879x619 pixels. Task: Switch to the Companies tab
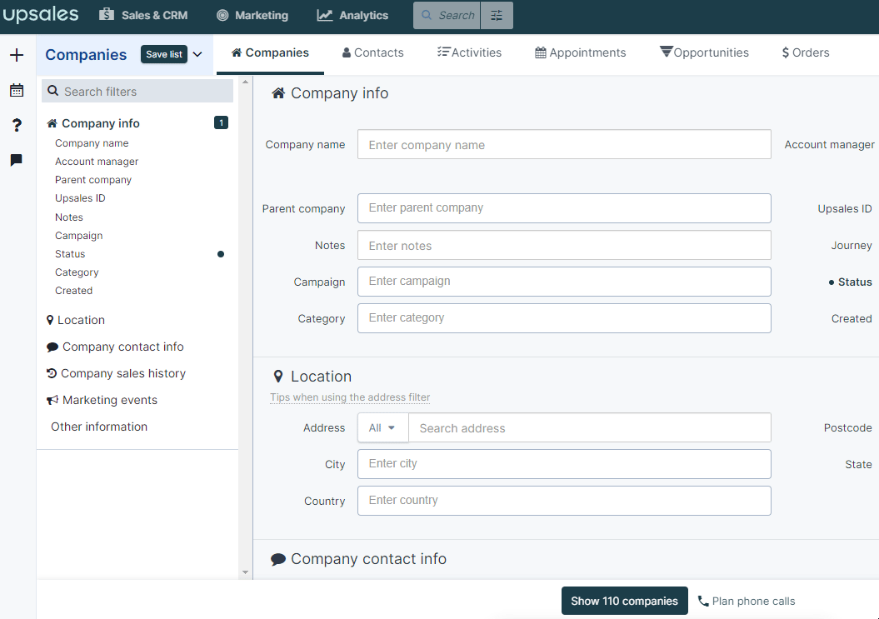[x=270, y=52]
